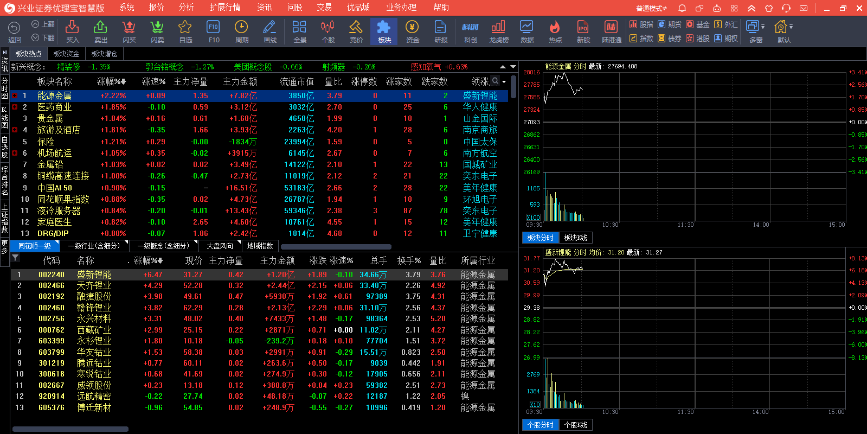Switch to the 板块资金 tab

(x=66, y=54)
